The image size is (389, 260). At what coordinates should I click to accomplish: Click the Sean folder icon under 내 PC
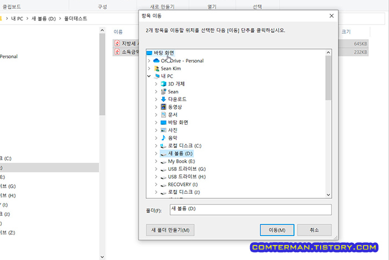click(163, 91)
